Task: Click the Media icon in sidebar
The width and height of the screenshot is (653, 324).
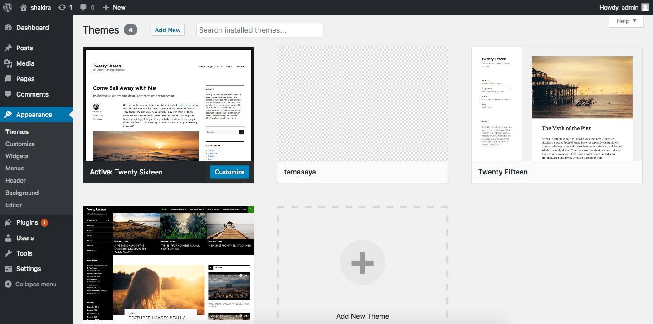Action: (x=8, y=63)
